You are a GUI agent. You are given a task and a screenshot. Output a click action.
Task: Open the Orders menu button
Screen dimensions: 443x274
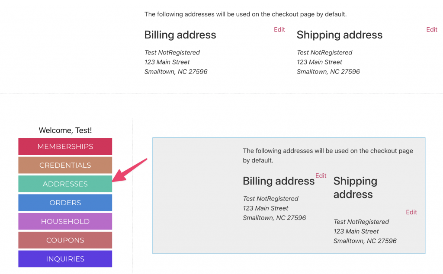65,203
